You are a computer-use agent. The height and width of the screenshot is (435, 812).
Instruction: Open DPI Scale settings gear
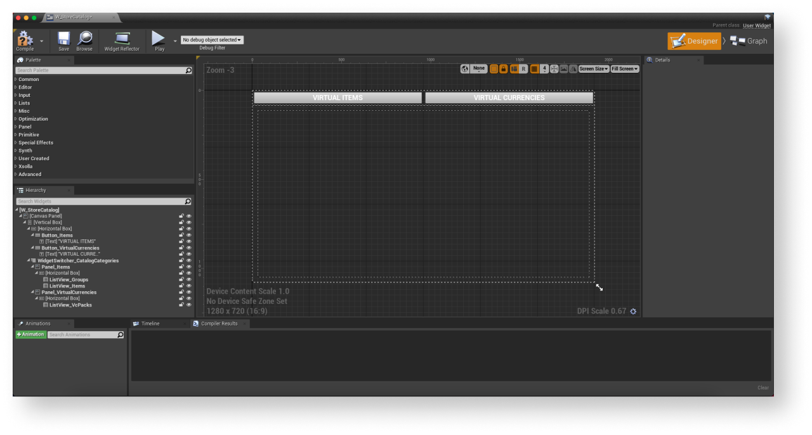tap(633, 312)
